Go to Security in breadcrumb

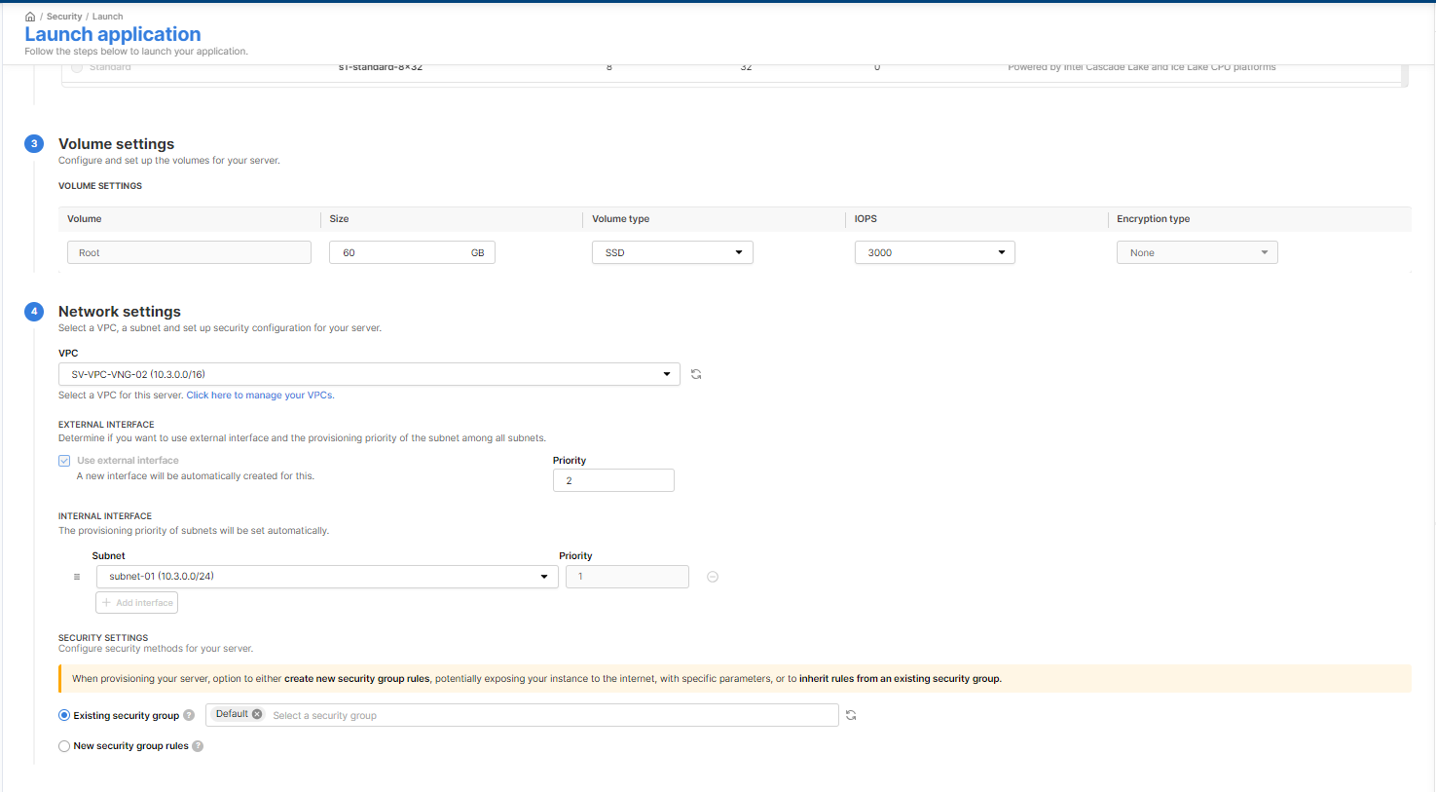point(64,17)
